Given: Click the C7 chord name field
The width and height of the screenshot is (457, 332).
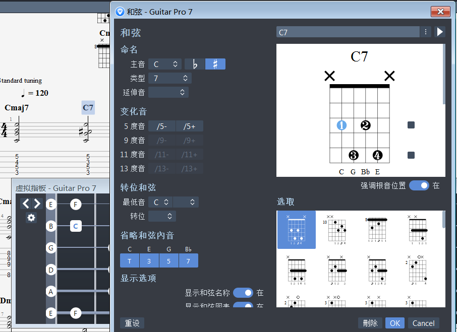Looking at the screenshot, I should click(348, 32).
